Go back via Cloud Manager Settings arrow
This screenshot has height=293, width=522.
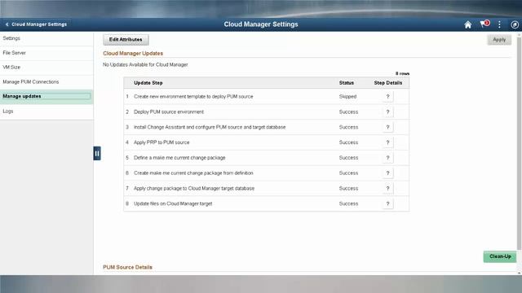[36, 24]
